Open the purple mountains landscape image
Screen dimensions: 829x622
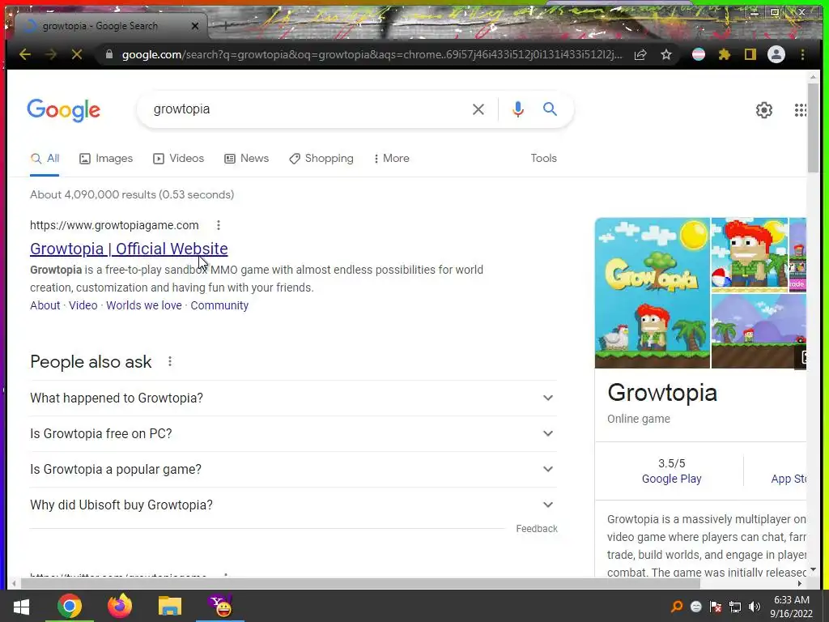point(759,331)
